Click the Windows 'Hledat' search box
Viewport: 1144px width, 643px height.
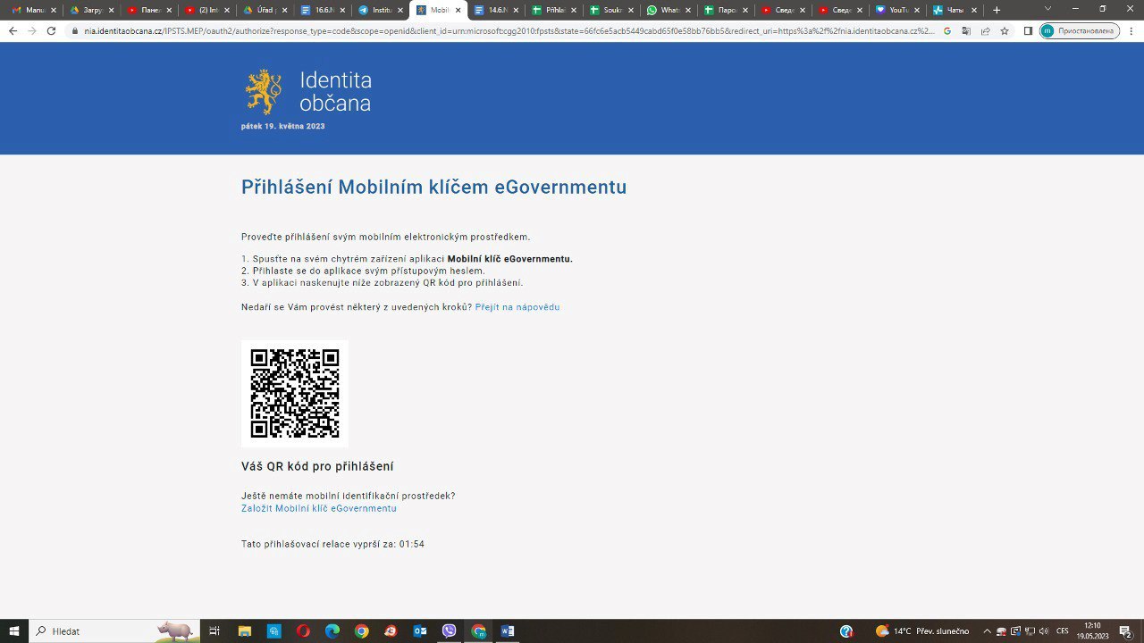pos(114,631)
